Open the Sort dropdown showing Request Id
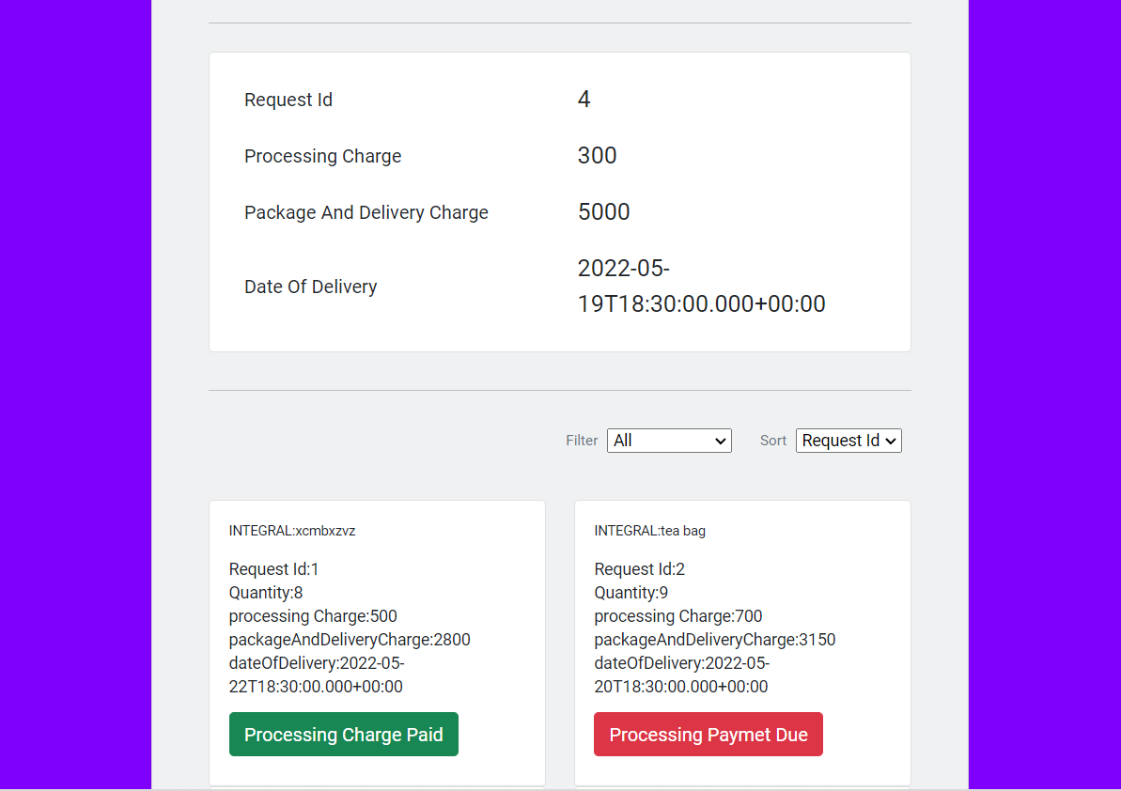 849,441
